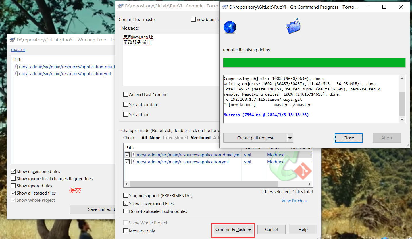Enable Show ignored files

(13, 186)
